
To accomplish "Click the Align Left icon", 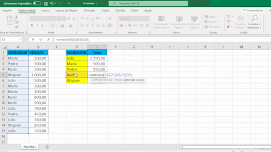I will pyautogui.click(x=82, y=25).
